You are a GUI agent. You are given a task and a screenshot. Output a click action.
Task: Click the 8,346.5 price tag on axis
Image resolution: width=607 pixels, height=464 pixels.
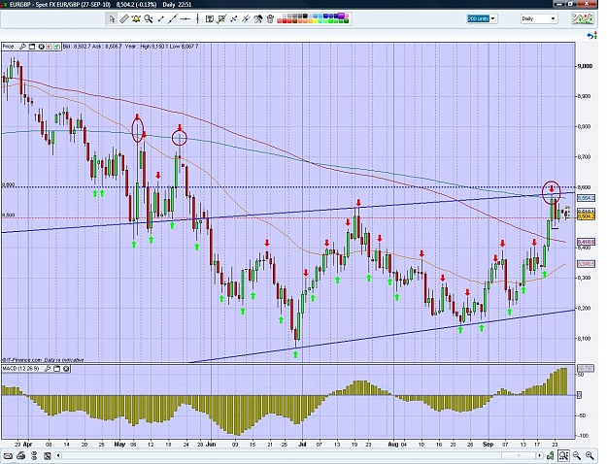[x=586, y=264]
